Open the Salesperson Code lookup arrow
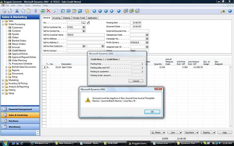This screenshot has width=234, height=146. click(x=147, y=35)
